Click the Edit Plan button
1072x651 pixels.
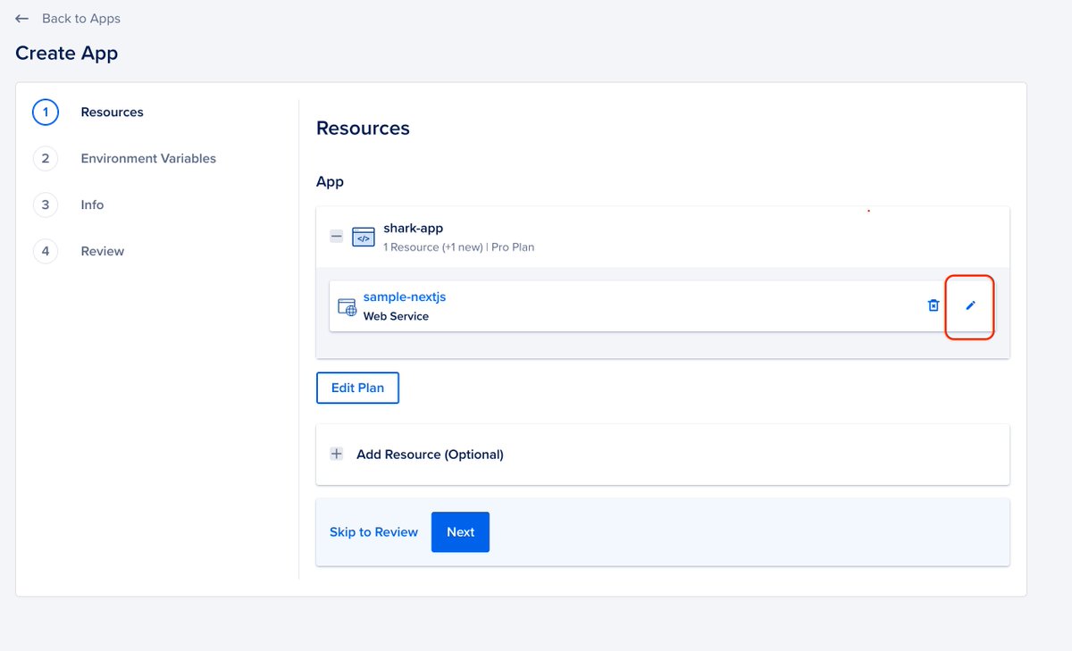tap(357, 388)
